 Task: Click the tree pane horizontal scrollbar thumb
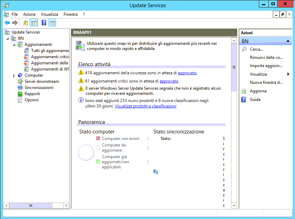(x=30, y=205)
